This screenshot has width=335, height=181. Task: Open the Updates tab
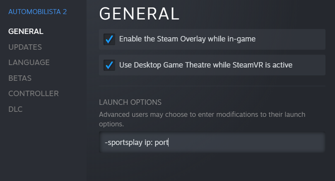[x=25, y=47]
